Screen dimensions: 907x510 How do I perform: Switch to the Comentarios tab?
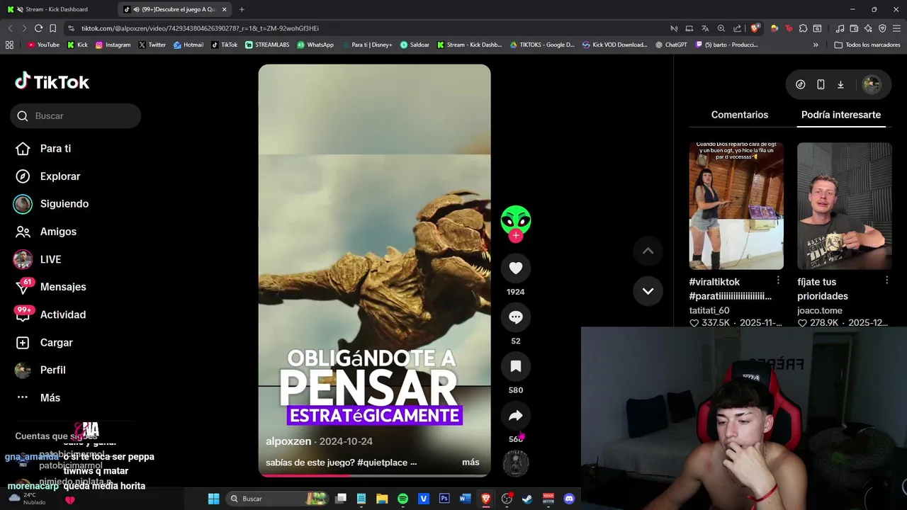[740, 115]
